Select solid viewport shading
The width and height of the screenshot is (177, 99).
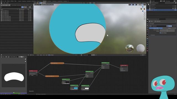pyautogui.click(x=141, y=5)
